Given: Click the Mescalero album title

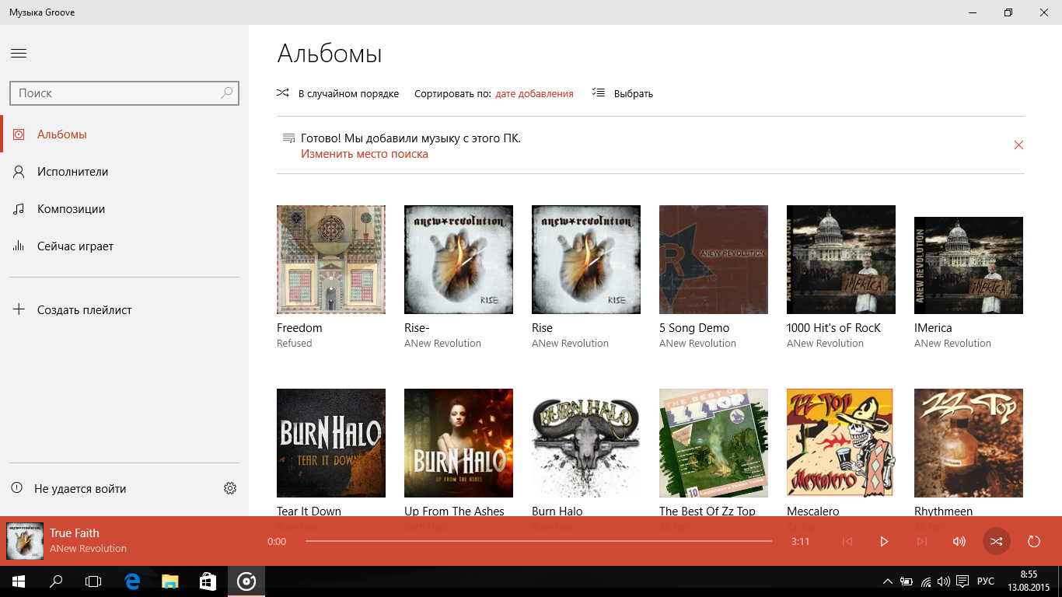Looking at the screenshot, I should (x=813, y=511).
